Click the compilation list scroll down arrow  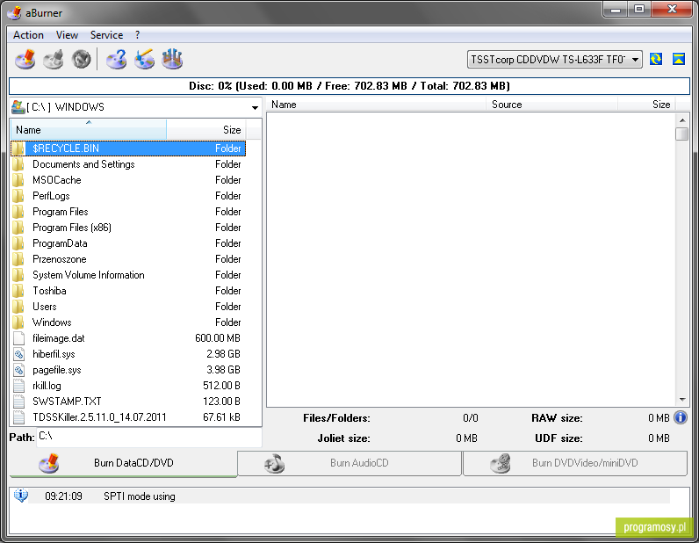(682, 399)
